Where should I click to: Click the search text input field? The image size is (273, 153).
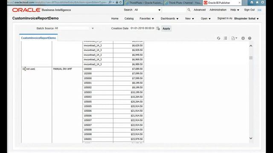(174, 10)
